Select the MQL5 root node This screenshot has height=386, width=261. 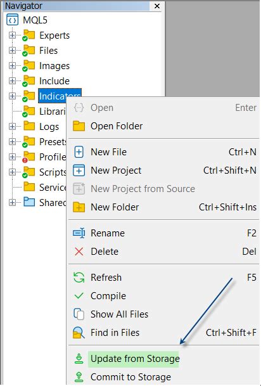coord(35,20)
